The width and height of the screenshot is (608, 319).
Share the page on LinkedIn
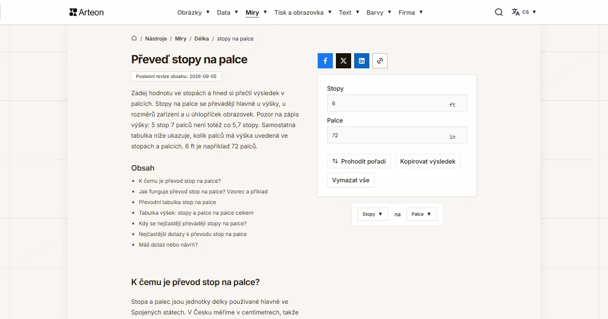(x=362, y=61)
